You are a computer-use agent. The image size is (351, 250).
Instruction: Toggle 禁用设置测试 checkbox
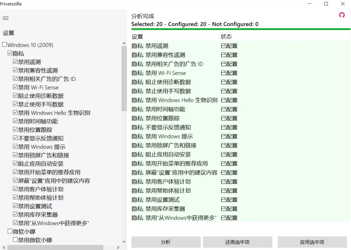pyautogui.click(x=15, y=206)
